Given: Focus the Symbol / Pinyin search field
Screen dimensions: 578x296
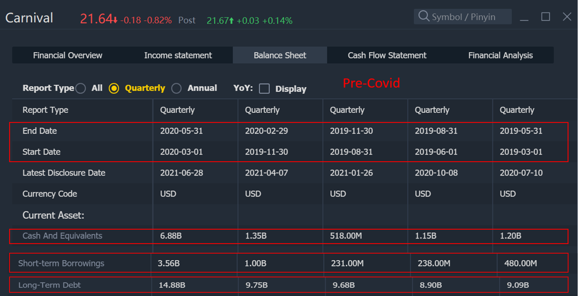Looking at the screenshot, I should tap(463, 17).
